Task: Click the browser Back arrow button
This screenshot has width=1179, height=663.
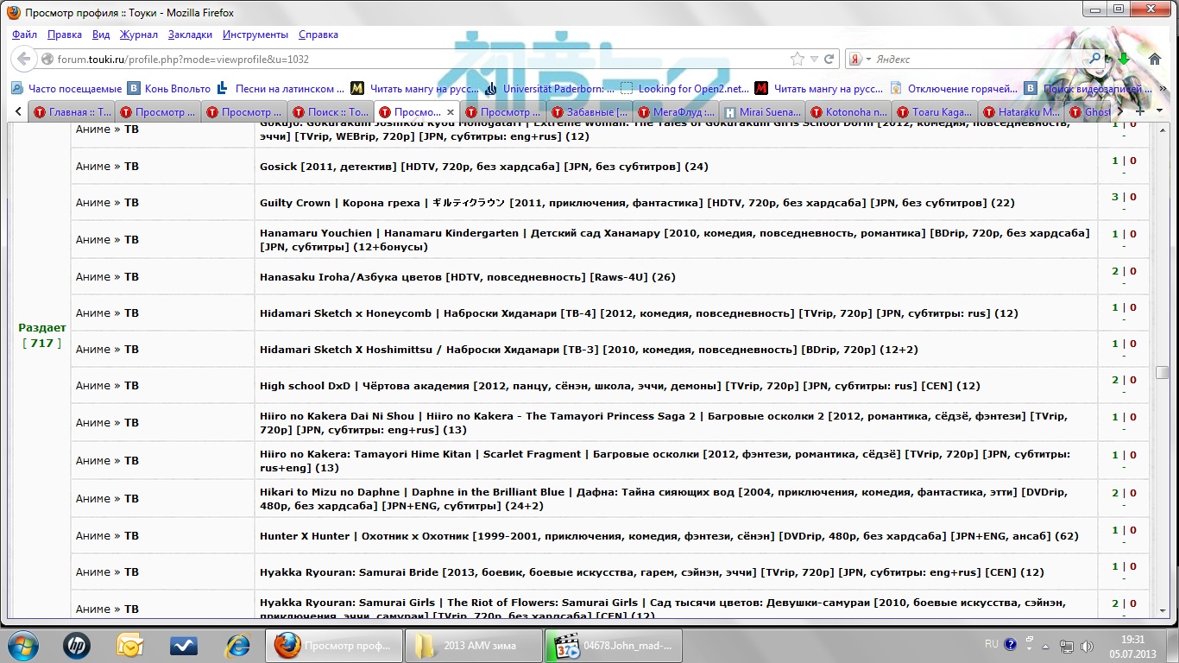Action: click(x=24, y=60)
